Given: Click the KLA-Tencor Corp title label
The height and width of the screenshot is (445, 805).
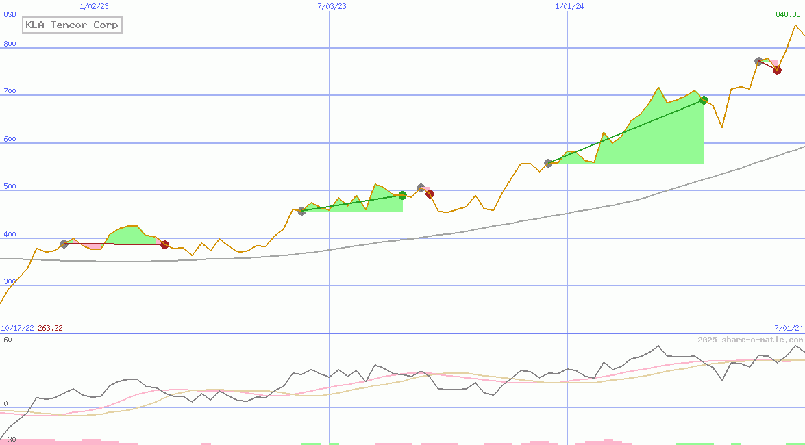Looking at the screenshot, I should click(72, 25).
